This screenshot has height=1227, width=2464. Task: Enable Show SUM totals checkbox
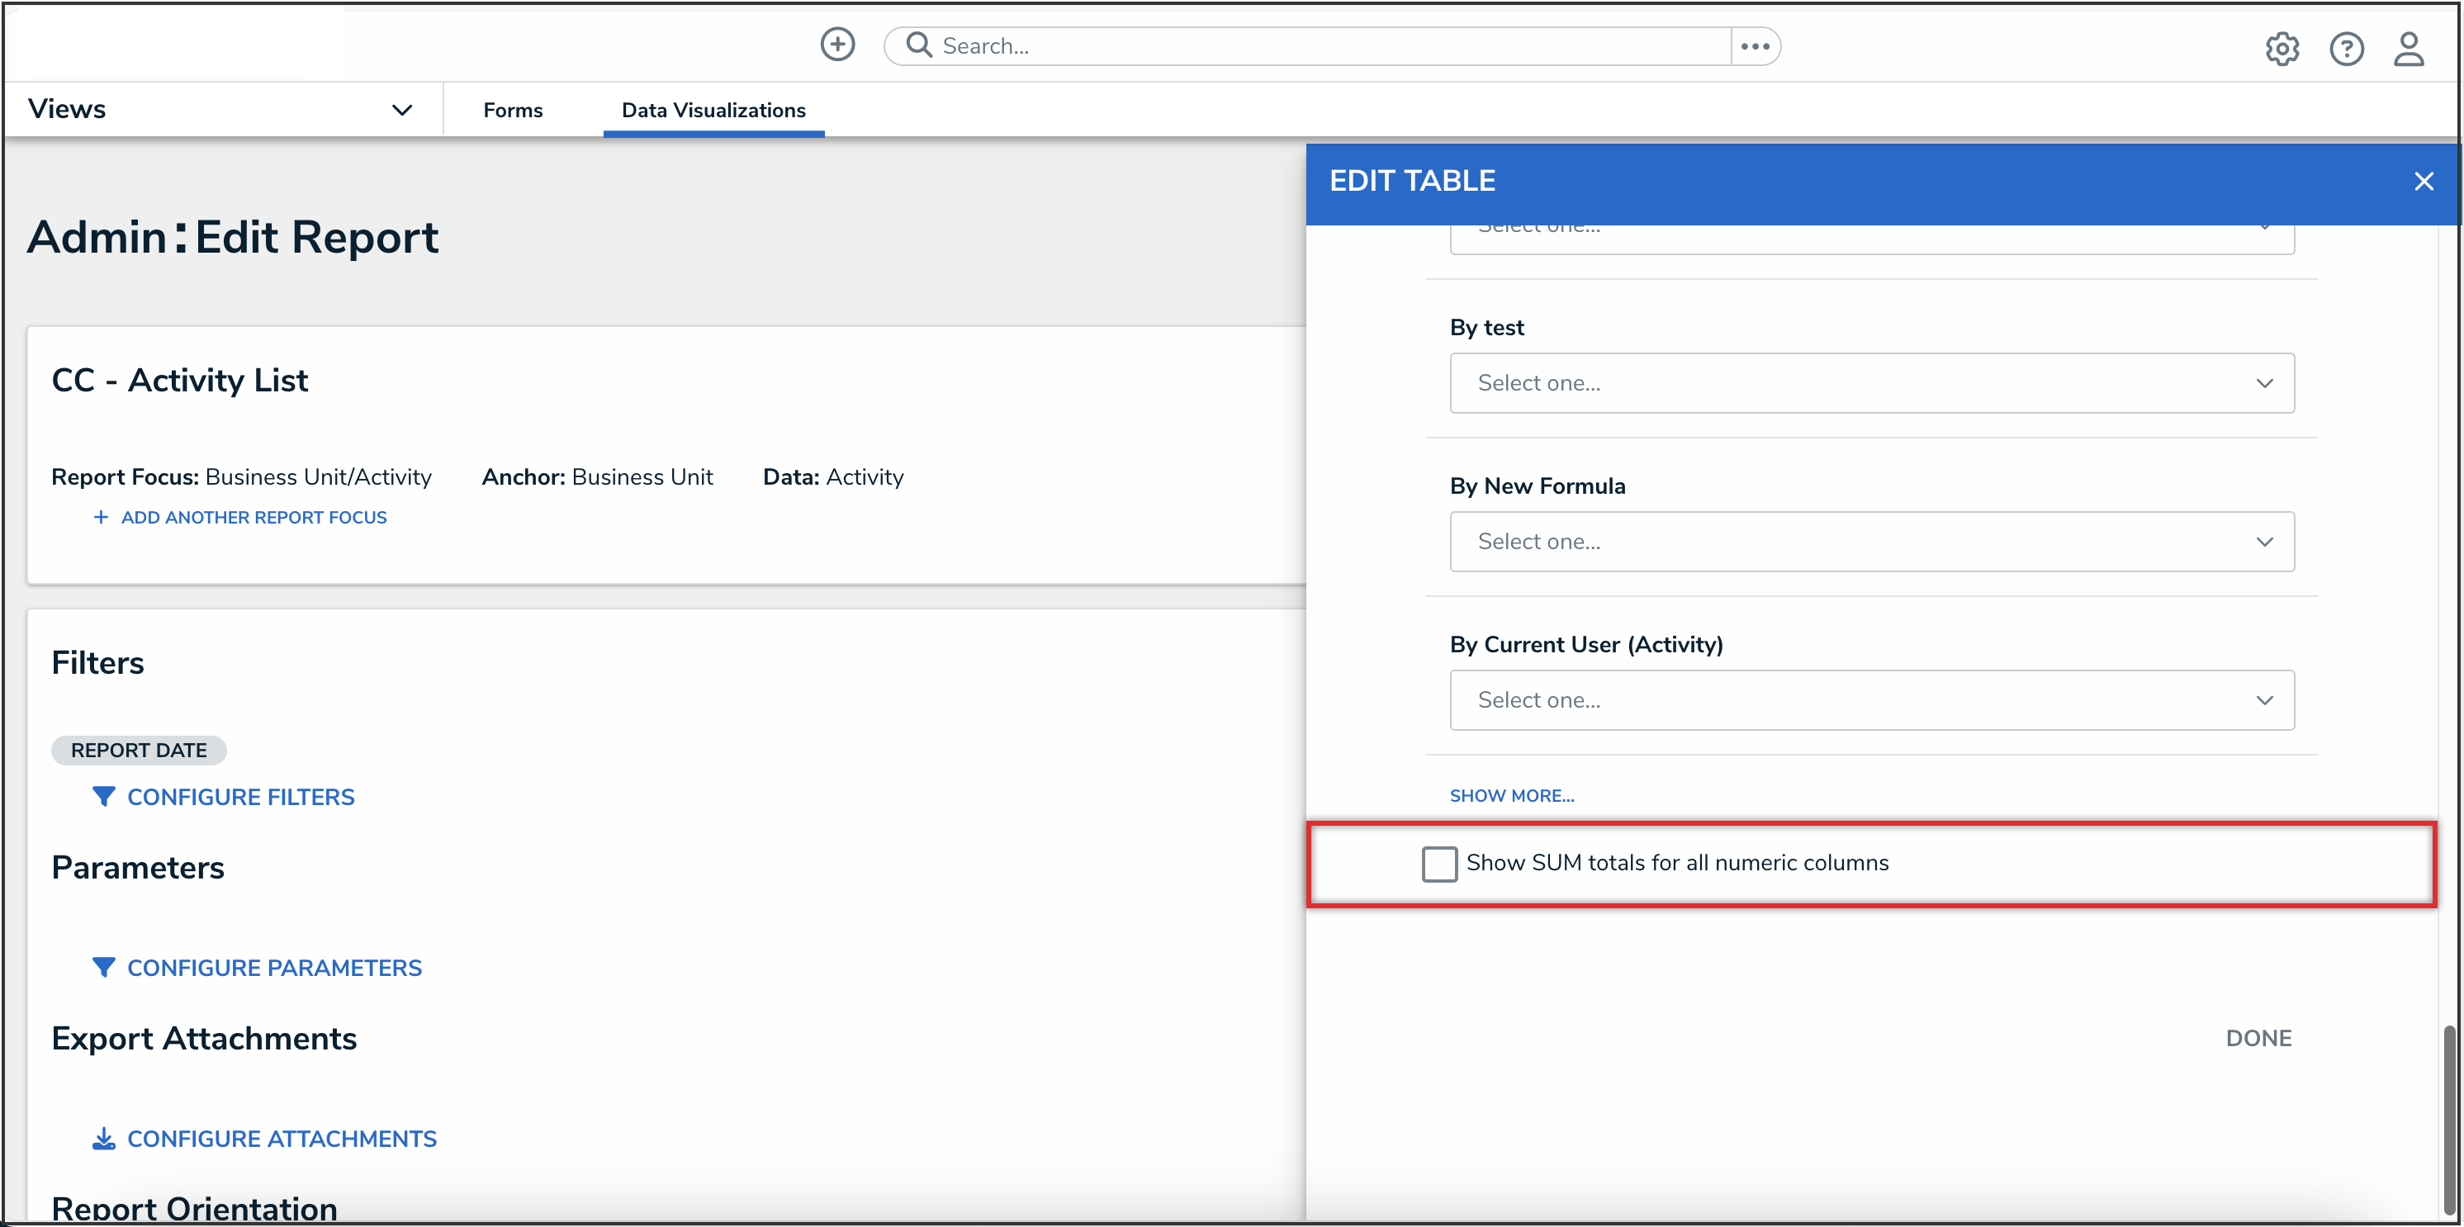point(1438,863)
